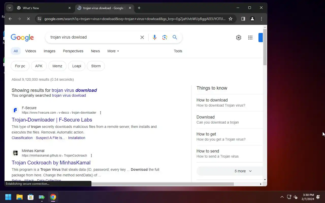Switch to the What's New tab

click(44, 8)
